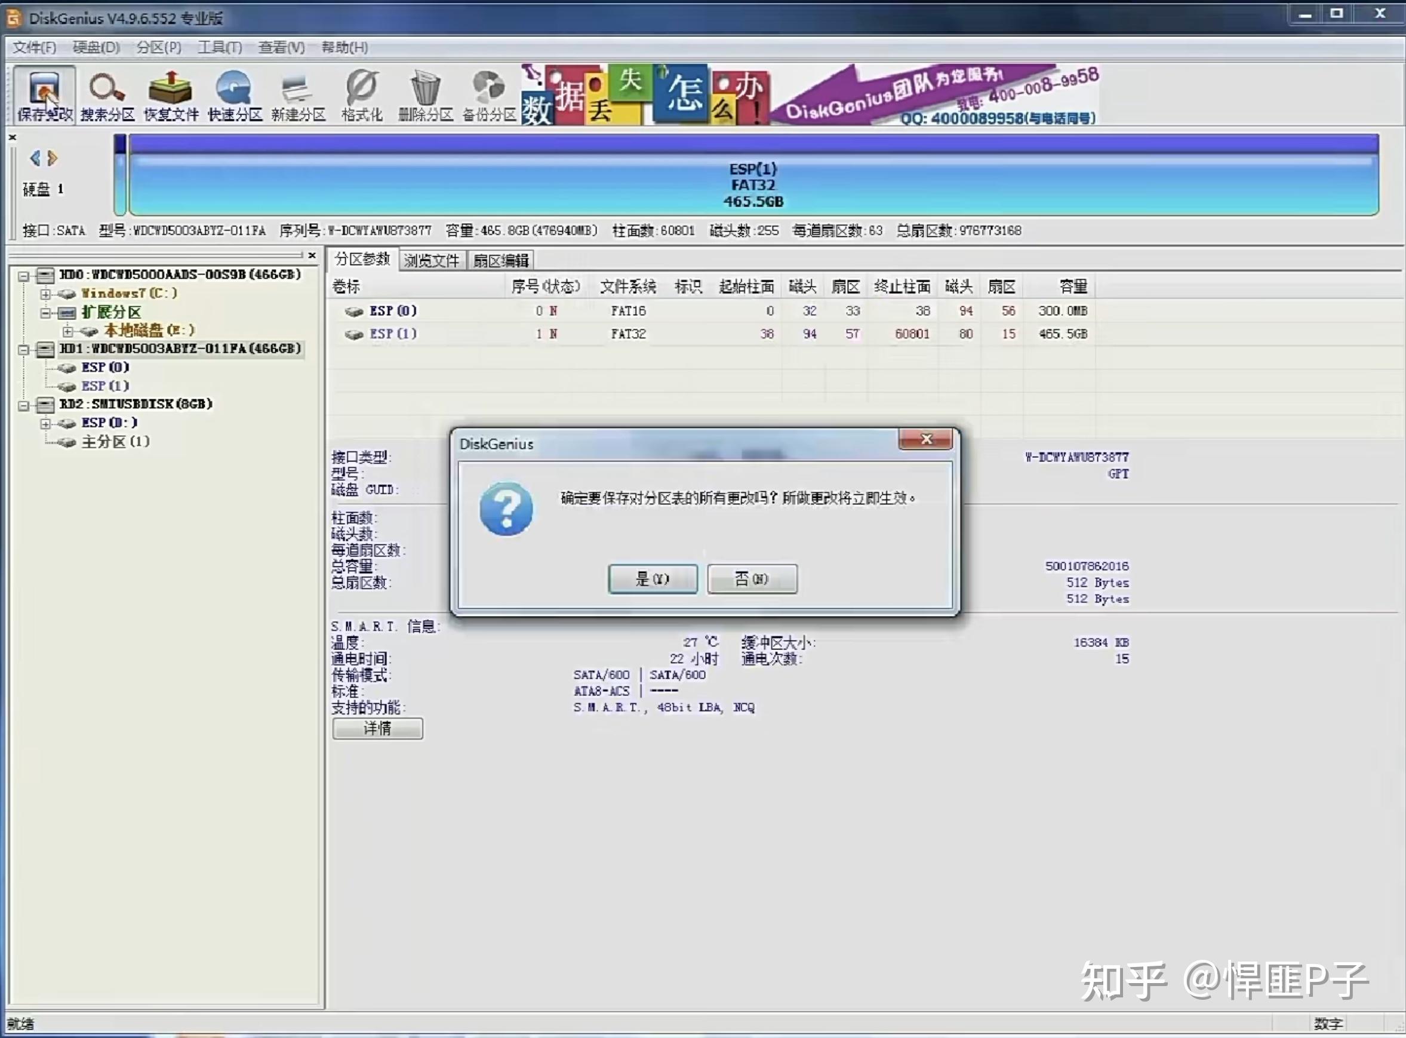Open the 分区(P) menu

coord(159,48)
